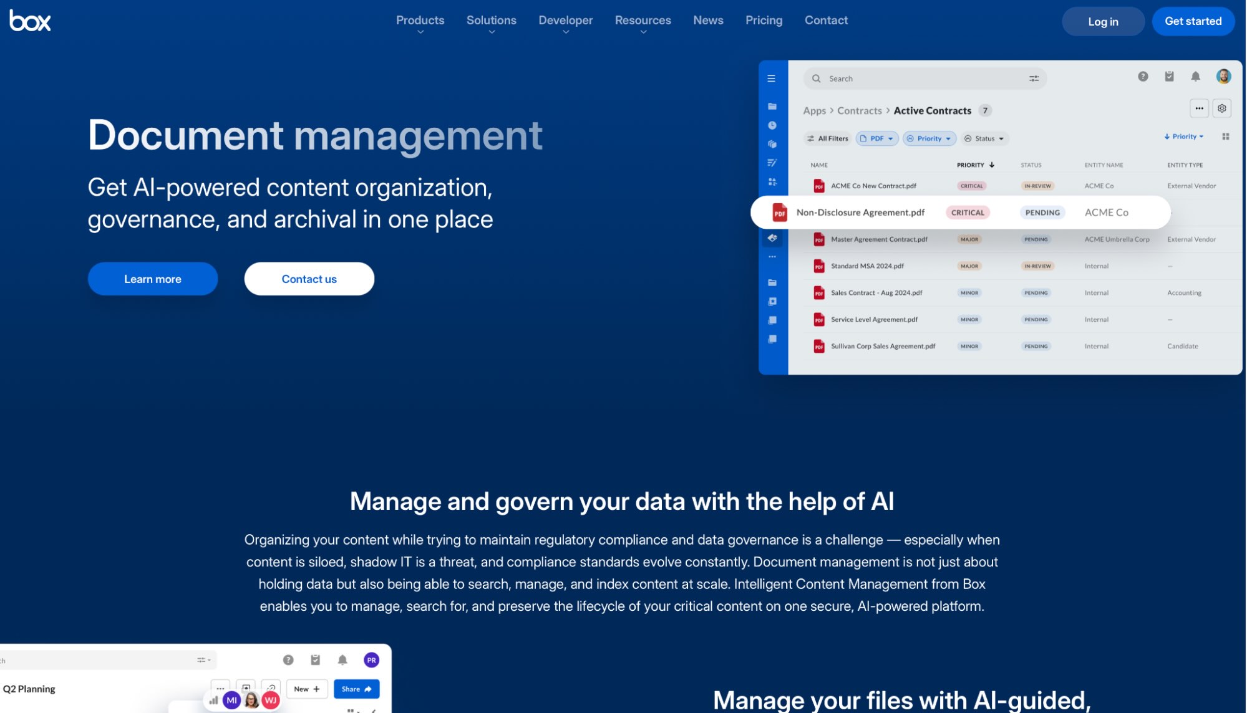The height and width of the screenshot is (713, 1247).
Task: Open the notifications bell icon
Action: click(x=1196, y=77)
